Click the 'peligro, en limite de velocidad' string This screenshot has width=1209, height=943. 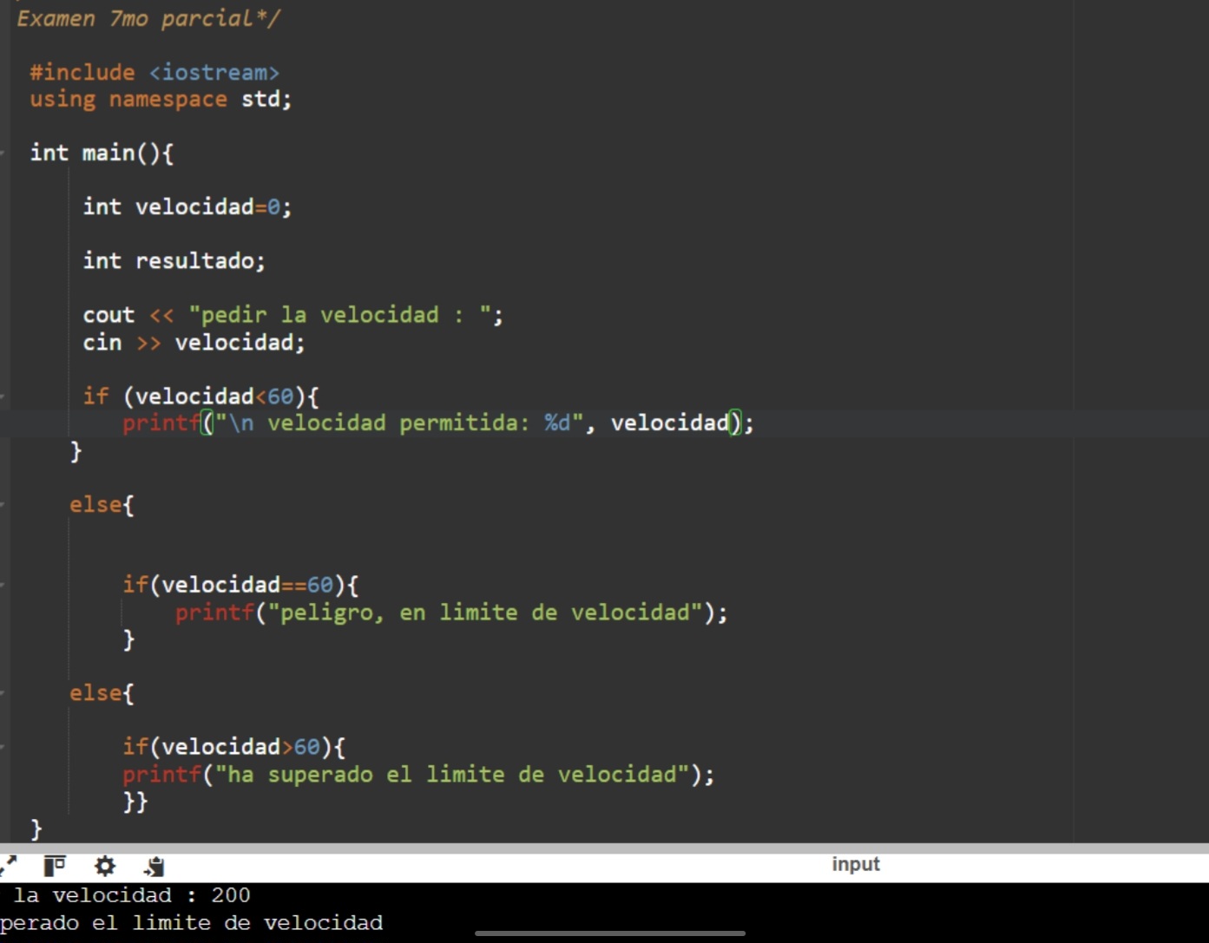click(x=484, y=612)
